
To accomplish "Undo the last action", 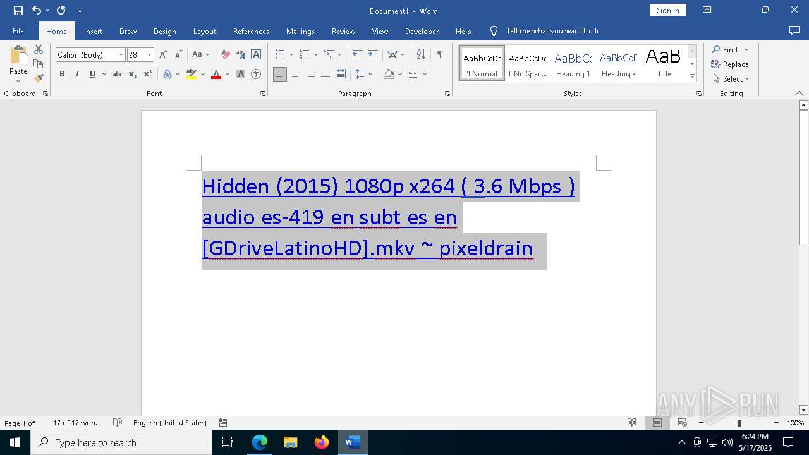I will coord(37,11).
